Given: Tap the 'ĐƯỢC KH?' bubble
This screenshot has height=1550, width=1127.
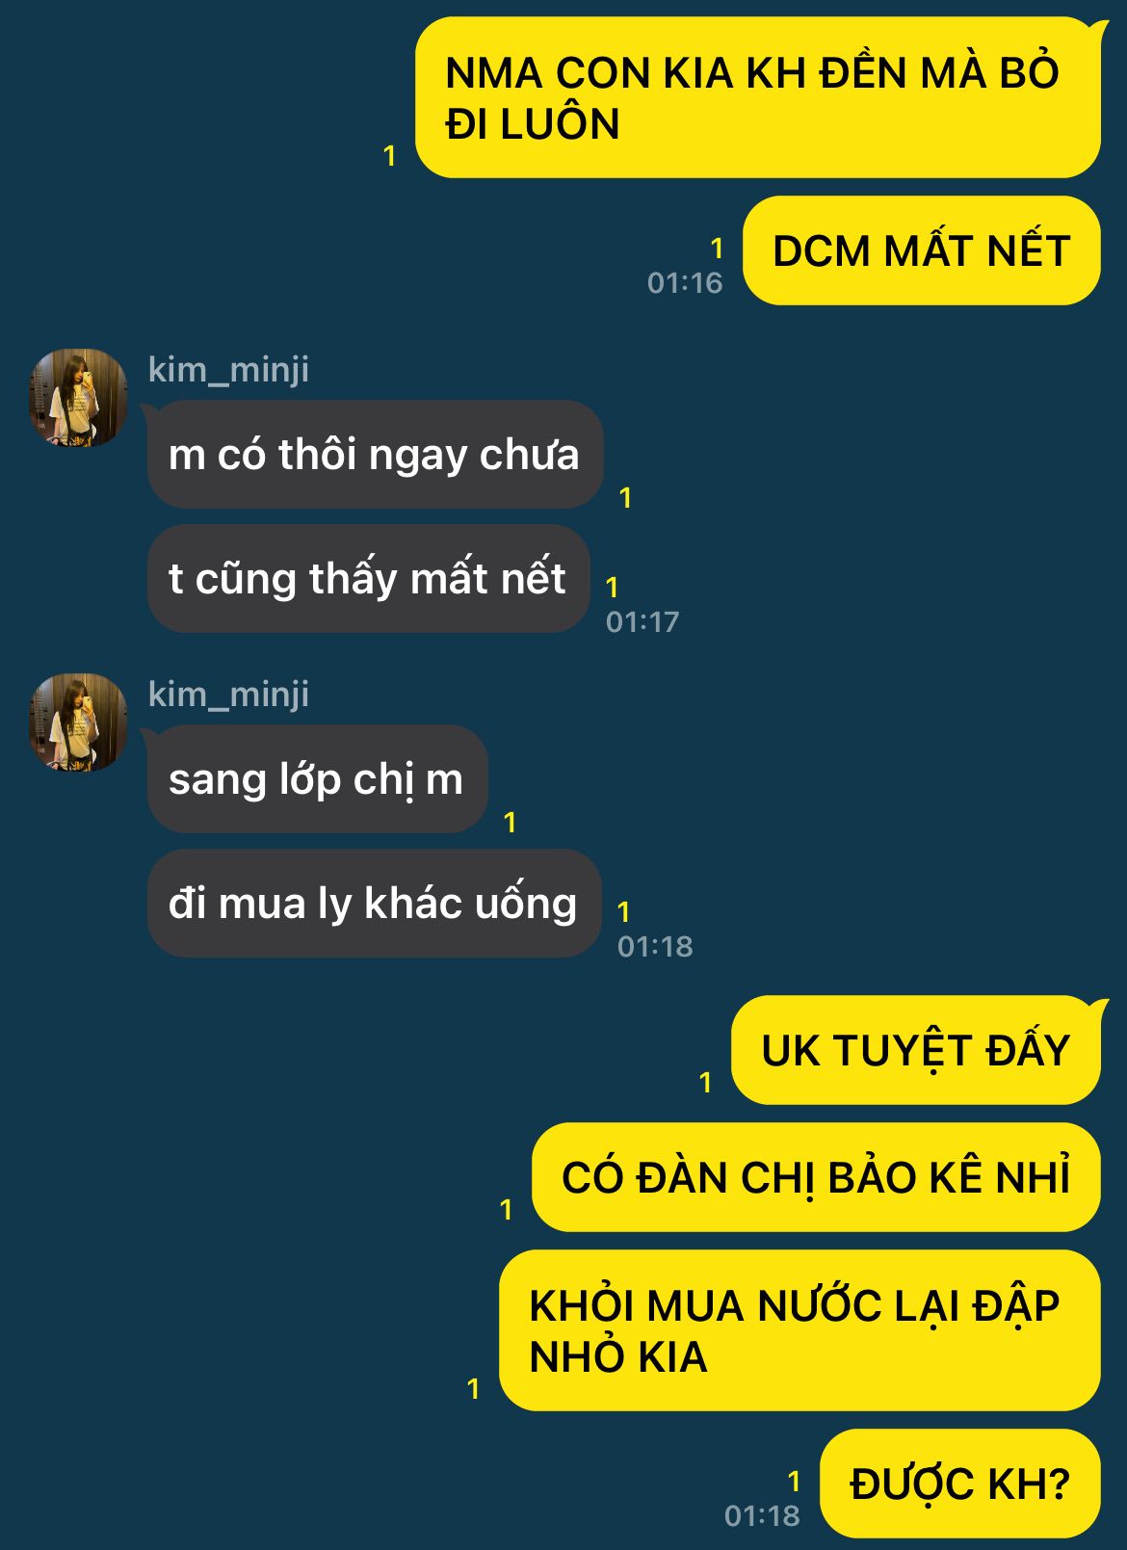Looking at the screenshot, I should 960,1484.
